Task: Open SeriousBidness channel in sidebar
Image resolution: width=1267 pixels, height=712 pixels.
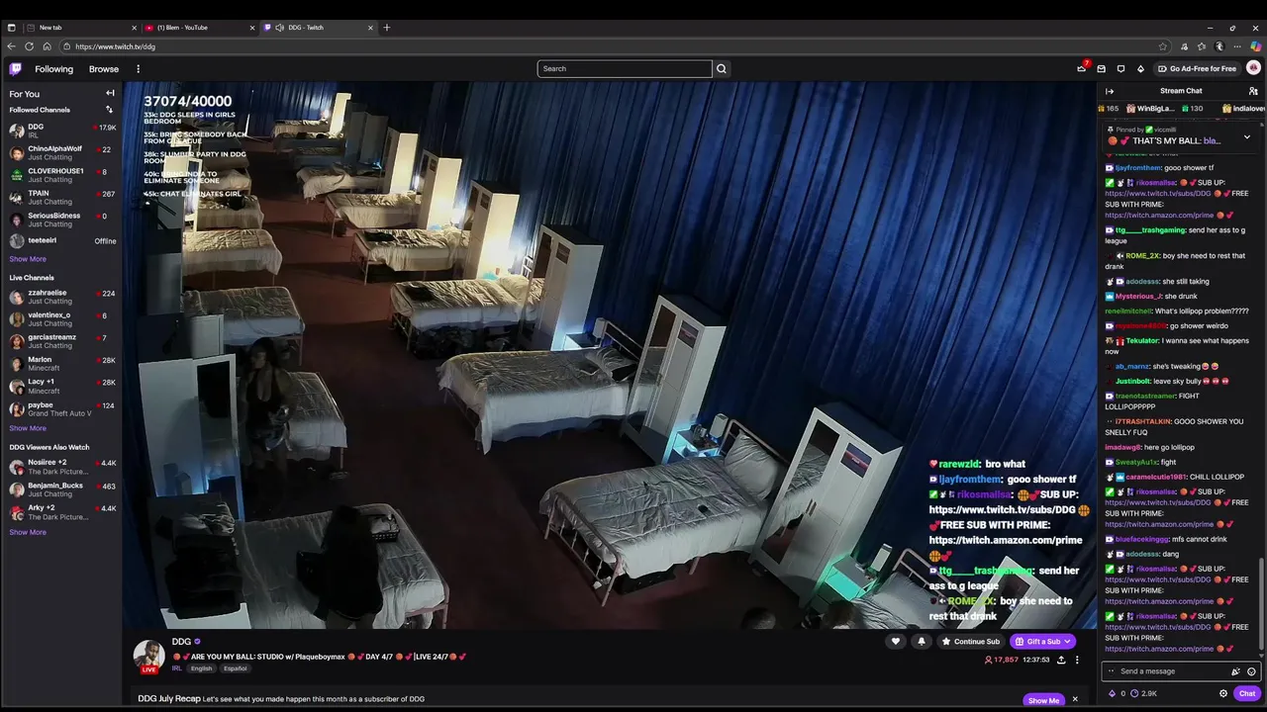Action: (61, 220)
